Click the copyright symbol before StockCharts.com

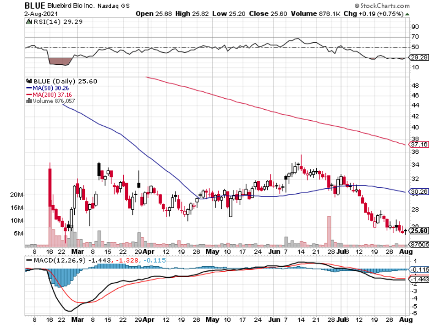click(x=357, y=6)
